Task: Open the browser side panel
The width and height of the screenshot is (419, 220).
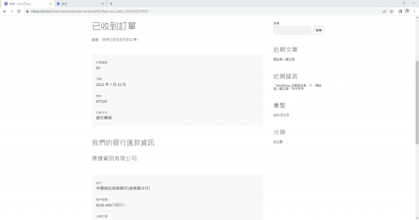Action: coord(400,11)
